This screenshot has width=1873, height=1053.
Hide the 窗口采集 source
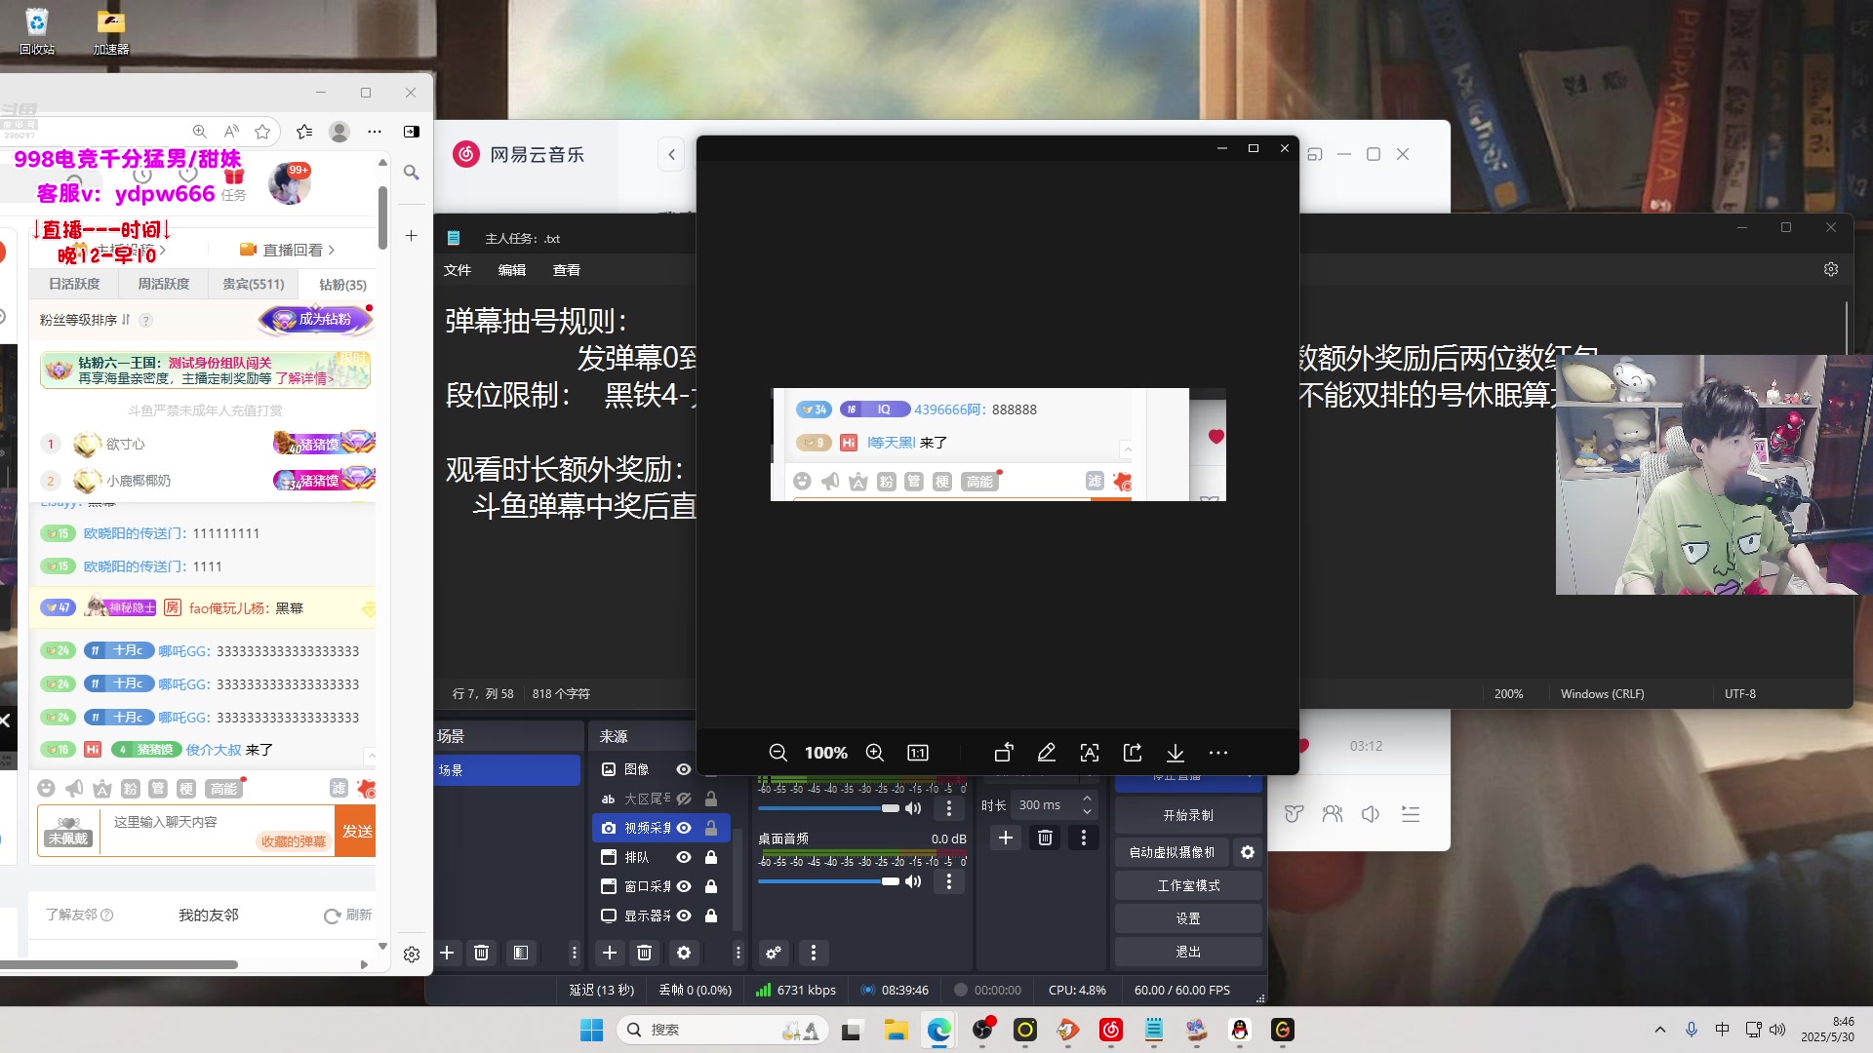pos(684,886)
